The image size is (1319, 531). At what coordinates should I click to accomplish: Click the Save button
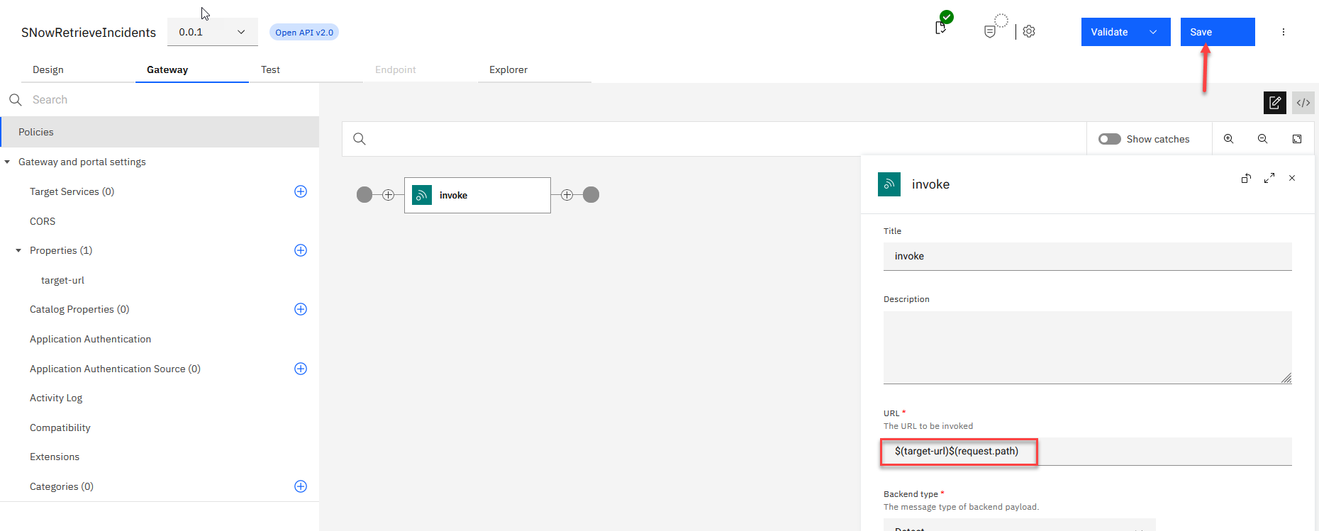[x=1217, y=32]
